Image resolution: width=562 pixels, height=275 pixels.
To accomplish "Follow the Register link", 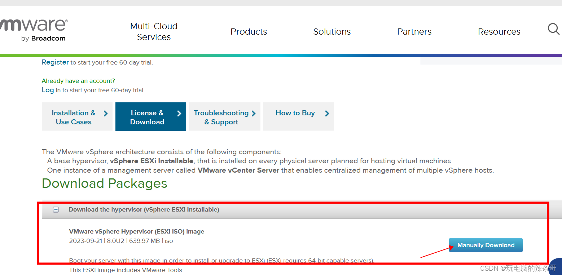I will 55,62.
